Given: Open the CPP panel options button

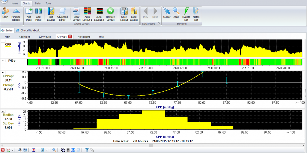Looking at the screenshot, I should [x=3, y=40].
